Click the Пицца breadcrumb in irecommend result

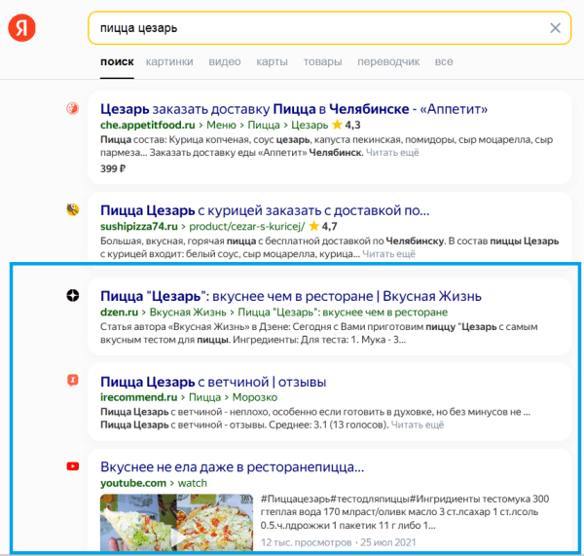click(204, 397)
